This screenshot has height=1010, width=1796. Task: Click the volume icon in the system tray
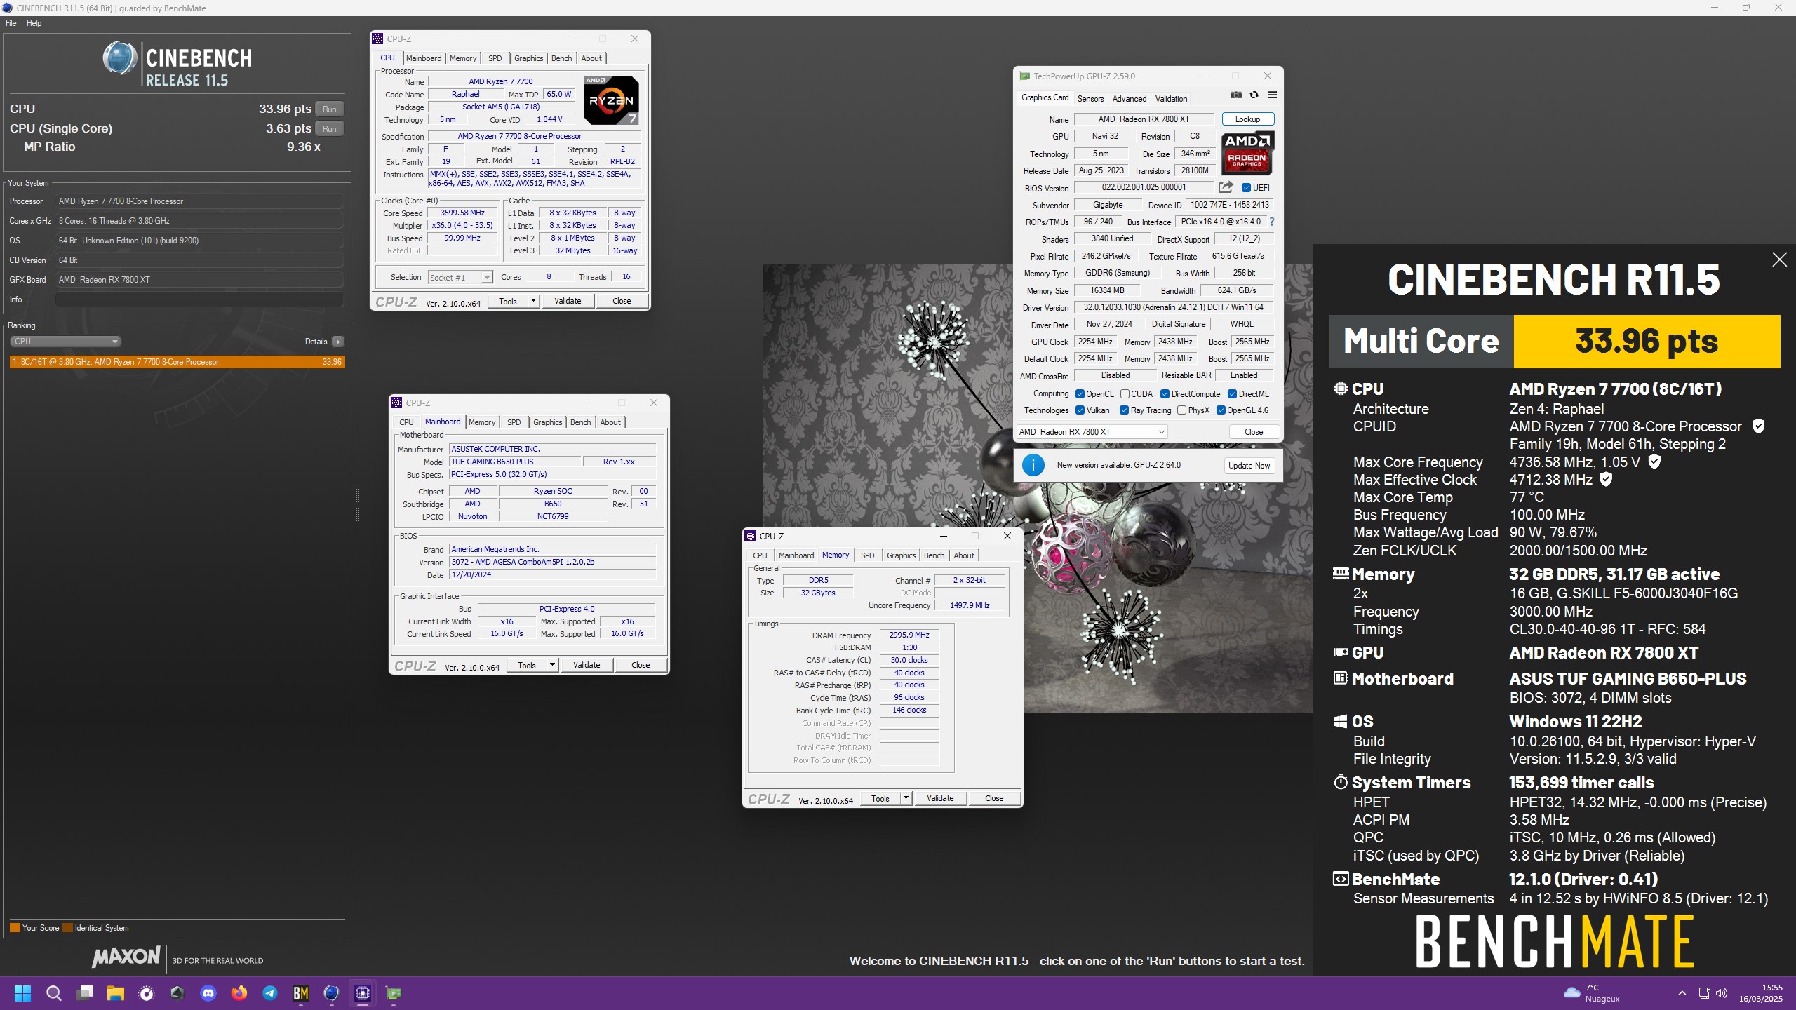point(1721,993)
